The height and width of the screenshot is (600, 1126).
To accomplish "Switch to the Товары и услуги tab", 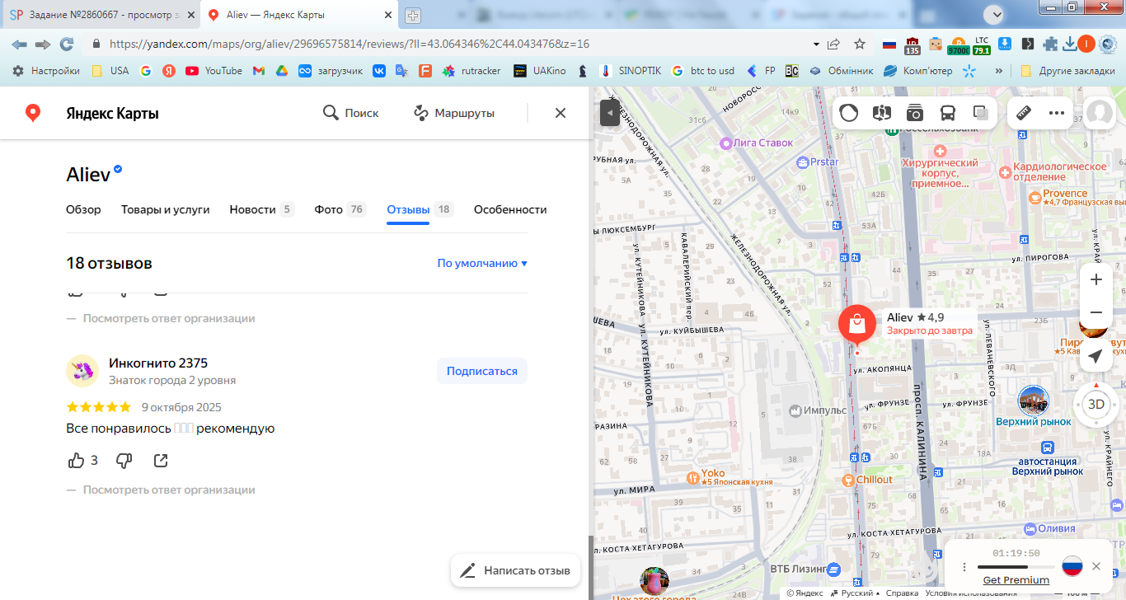I will 166,209.
